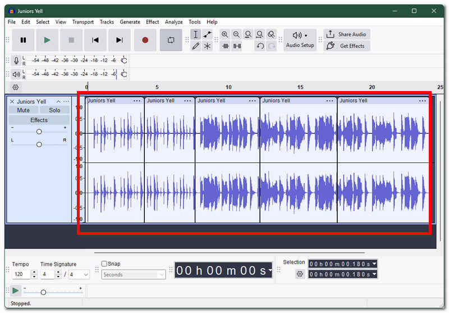Toggle the Loop playback button

coord(171,40)
